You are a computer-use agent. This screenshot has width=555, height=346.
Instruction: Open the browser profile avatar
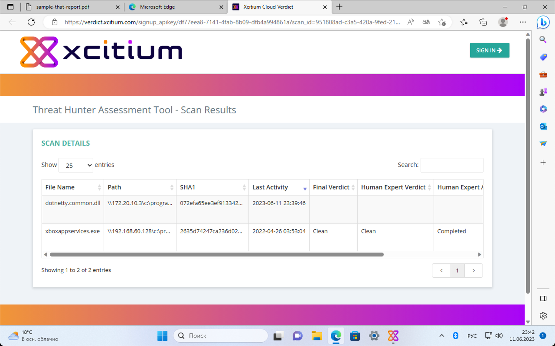coord(503,22)
